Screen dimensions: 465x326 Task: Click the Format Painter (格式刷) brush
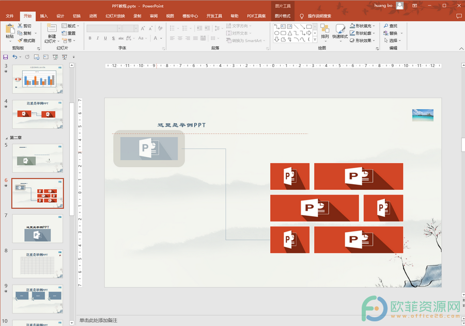click(20, 41)
